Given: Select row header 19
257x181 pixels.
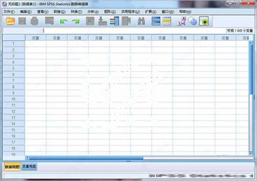Looking at the screenshot, I should coord(14,154).
